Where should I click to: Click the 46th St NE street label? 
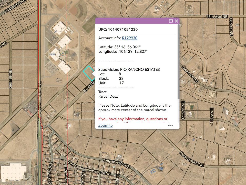(x=212, y=117)
